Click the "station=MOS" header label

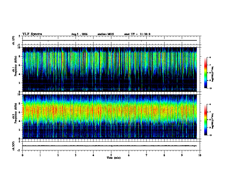(106, 34)
